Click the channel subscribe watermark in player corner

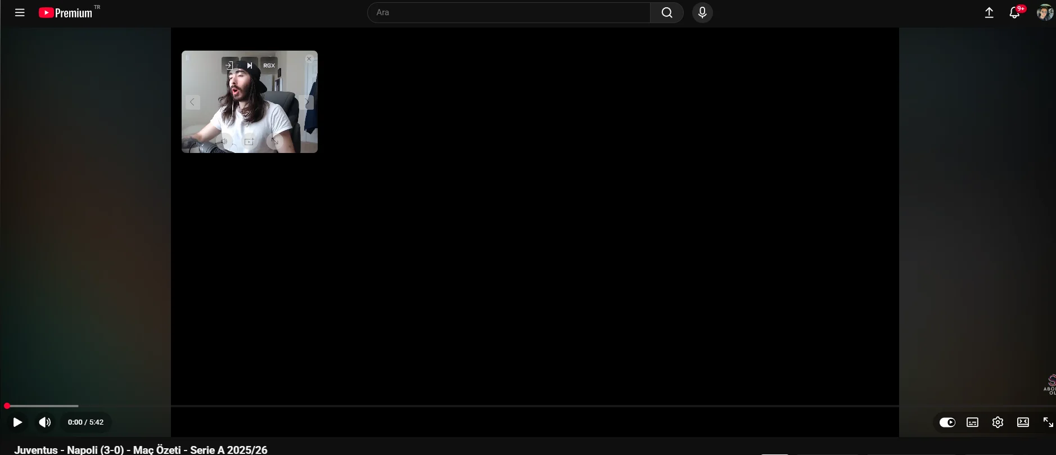pyautogui.click(x=1049, y=385)
